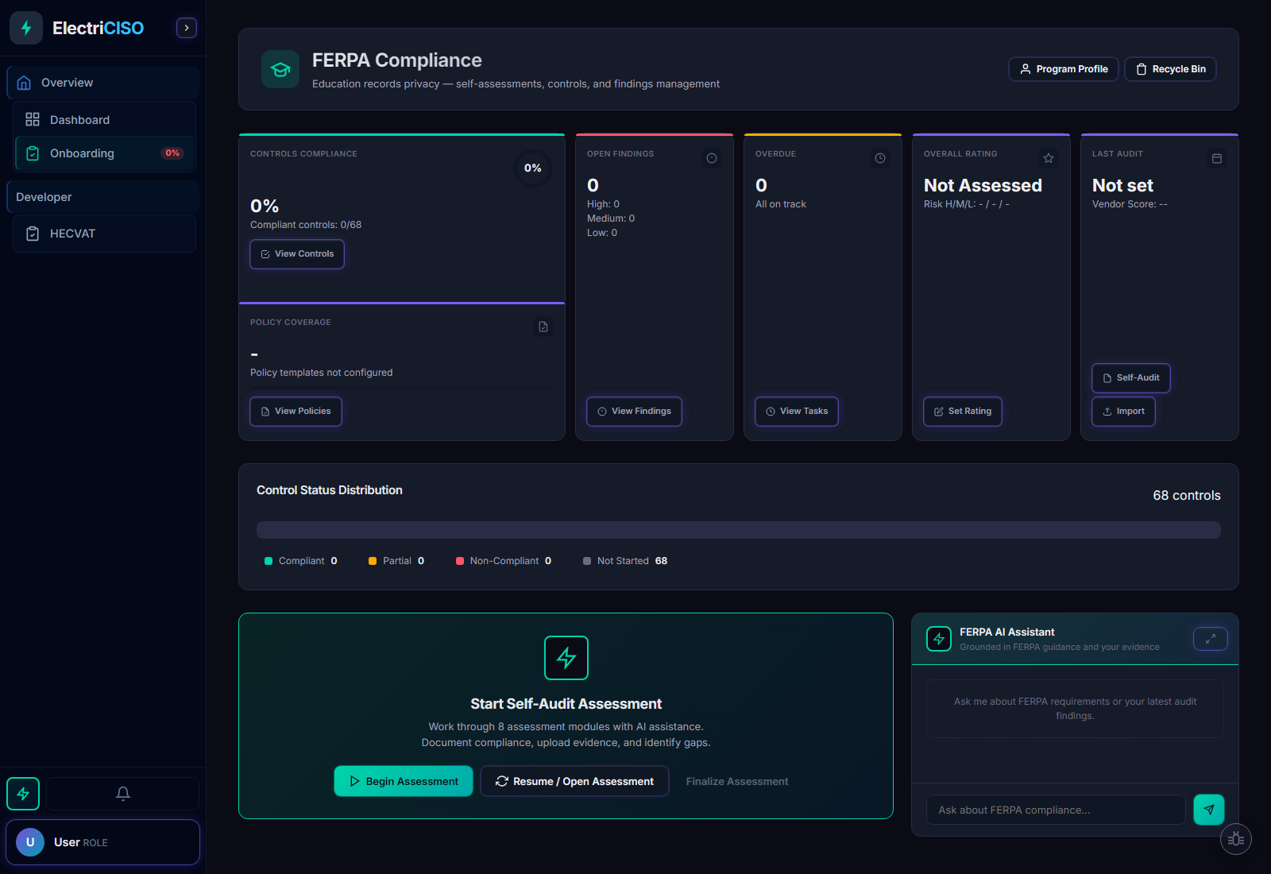This screenshot has height=874, width=1271.
Task: Click the send icon in the AI chat box
Action: [x=1208, y=810]
